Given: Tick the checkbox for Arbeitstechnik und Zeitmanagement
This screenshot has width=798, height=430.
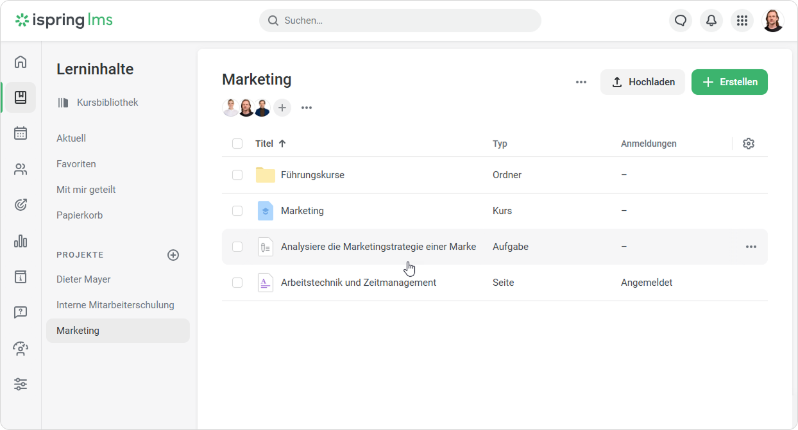Looking at the screenshot, I should coord(237,283).
